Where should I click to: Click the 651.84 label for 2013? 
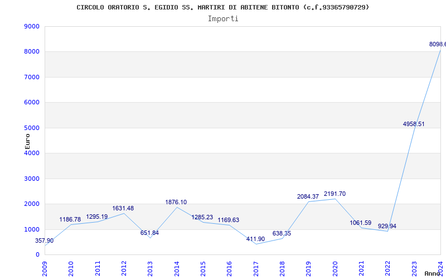click(x=149, y=233)
